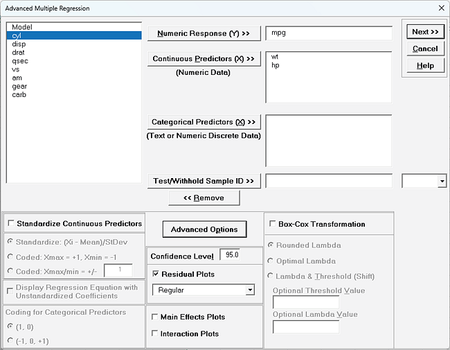Screen dimensions: 450x350
Task: Check the Main Effects Plots option
Action: point(155,317)
